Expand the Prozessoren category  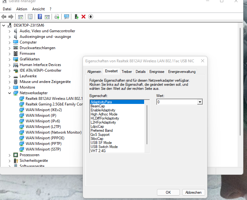10,155
